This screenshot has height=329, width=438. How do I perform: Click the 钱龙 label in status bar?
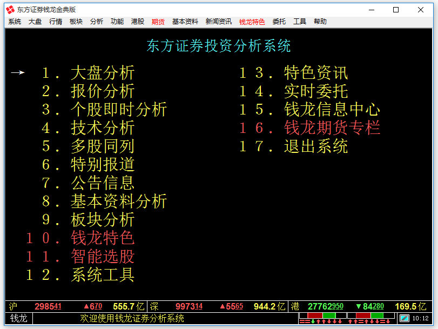coord(19,318)
